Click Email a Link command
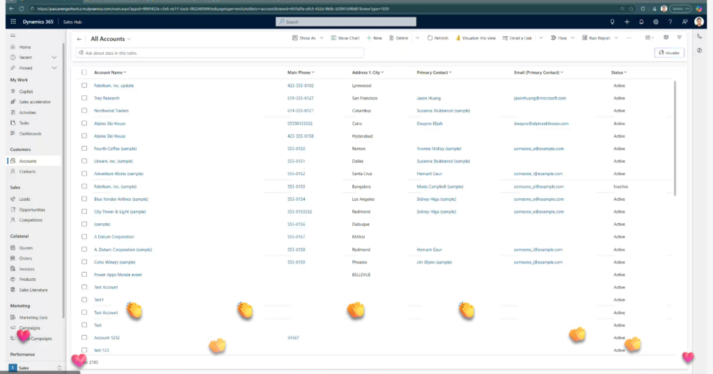Image resolution: width=713 pixels, height=374 pixels. click(517, 38)
